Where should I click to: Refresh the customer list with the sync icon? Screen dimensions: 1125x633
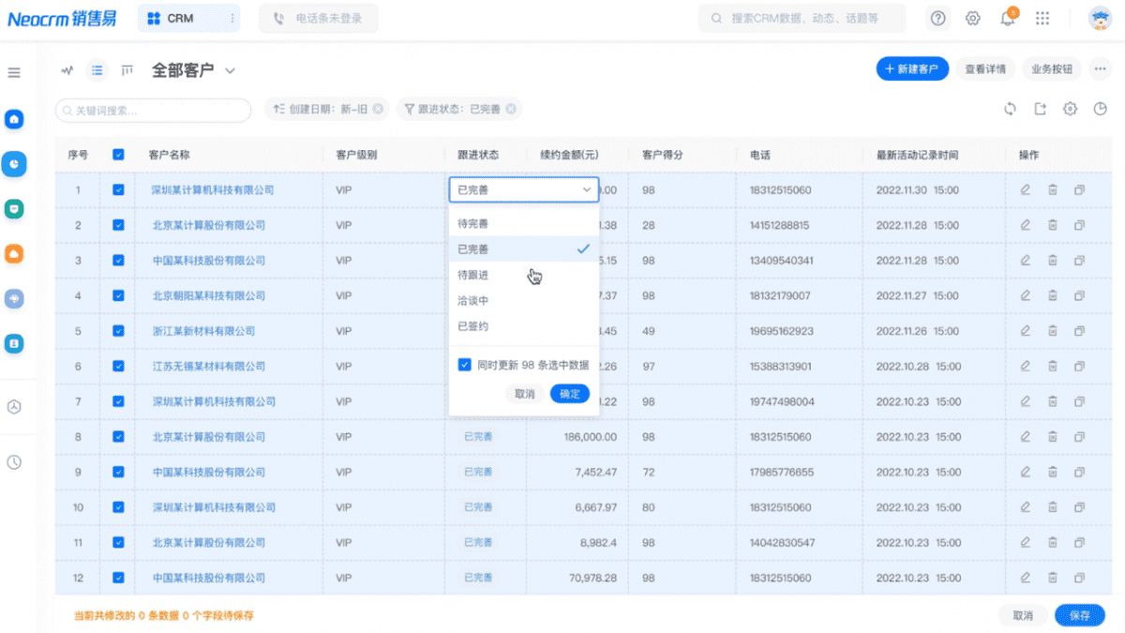[x=1010, y=109]
